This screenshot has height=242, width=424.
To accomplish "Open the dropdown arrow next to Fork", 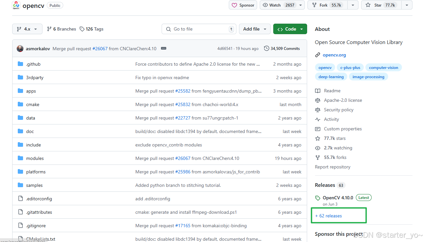I will pyautogui.click(x=353, y=5).
